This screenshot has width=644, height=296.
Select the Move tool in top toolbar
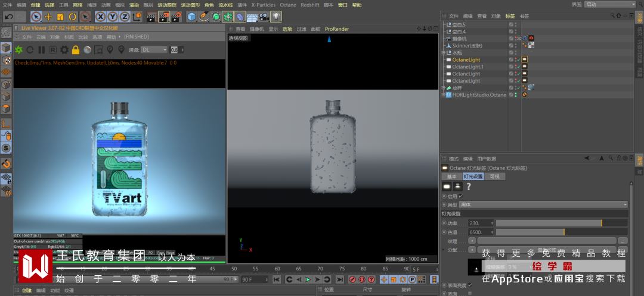coord(48,17)
